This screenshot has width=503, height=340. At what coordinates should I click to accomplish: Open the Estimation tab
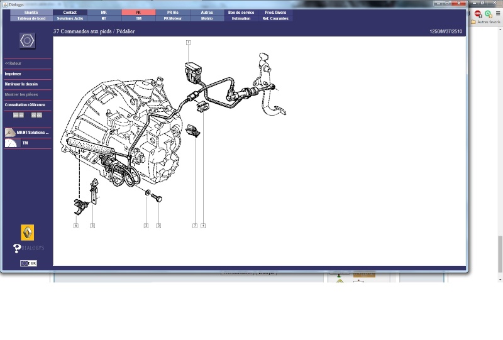click(x=241, y=19)
